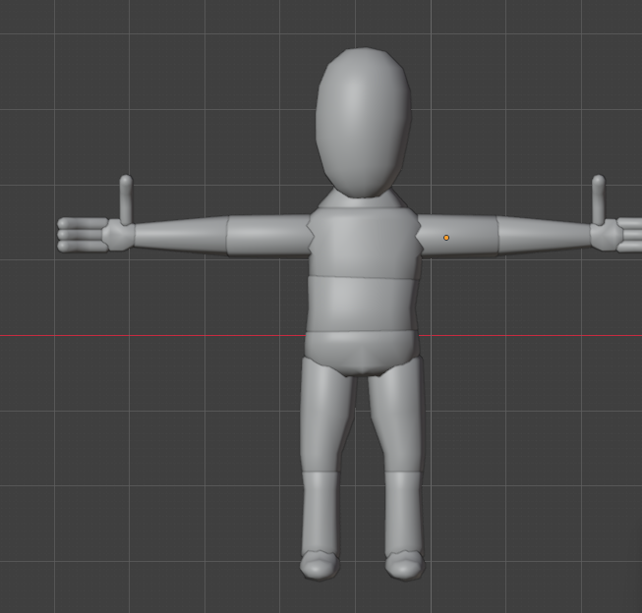
Task: Select the lower leg on the viewer's left side
Action: (x=321, y=514)
